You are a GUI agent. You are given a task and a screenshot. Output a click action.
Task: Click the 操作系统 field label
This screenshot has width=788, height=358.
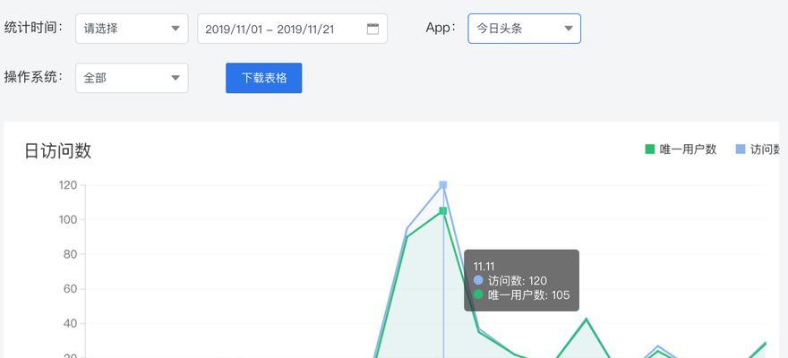pyautogui.click(x=34, y=77)
